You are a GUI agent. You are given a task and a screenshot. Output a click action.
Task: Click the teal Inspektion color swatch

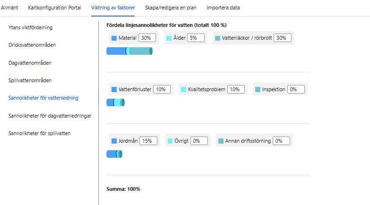[x=258, y=89]
